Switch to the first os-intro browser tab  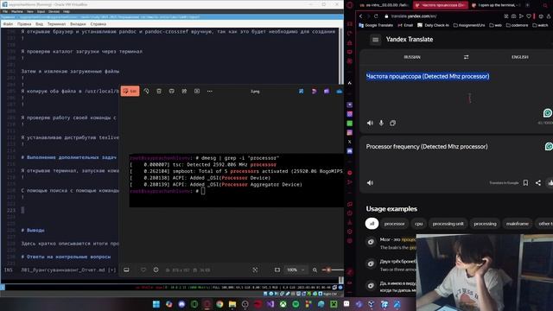tap(384, 5)
